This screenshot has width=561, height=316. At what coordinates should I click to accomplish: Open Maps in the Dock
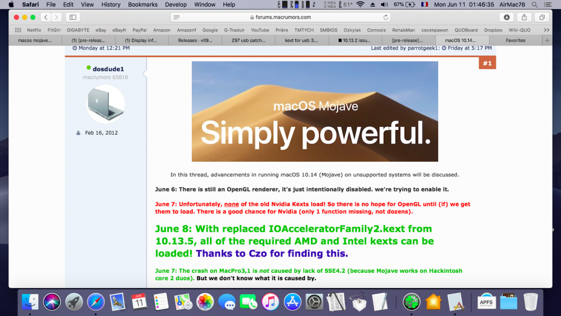click(x=183, y=301)
